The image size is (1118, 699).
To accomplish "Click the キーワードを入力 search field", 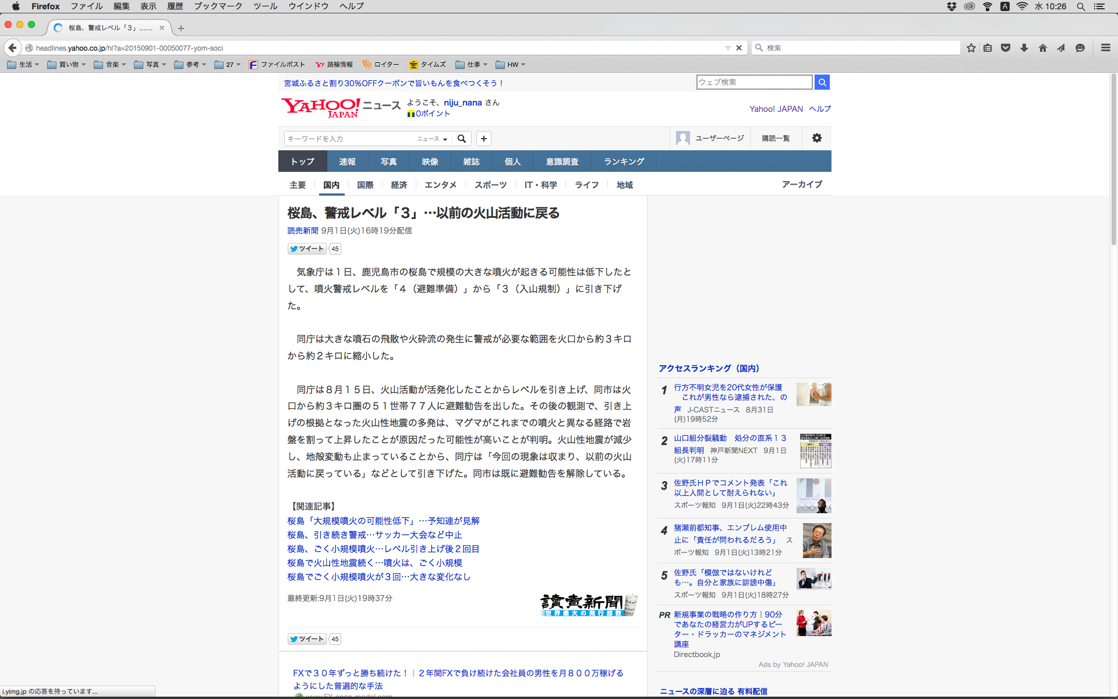I will [x=348, y=139].
